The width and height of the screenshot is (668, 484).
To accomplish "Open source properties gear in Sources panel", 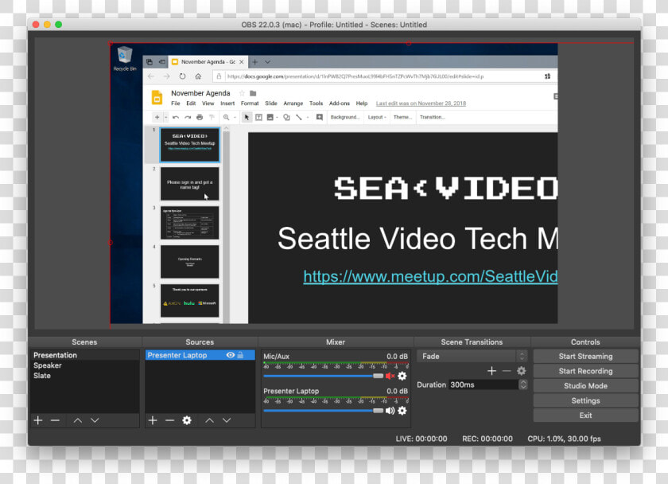I will pos(187,420).
